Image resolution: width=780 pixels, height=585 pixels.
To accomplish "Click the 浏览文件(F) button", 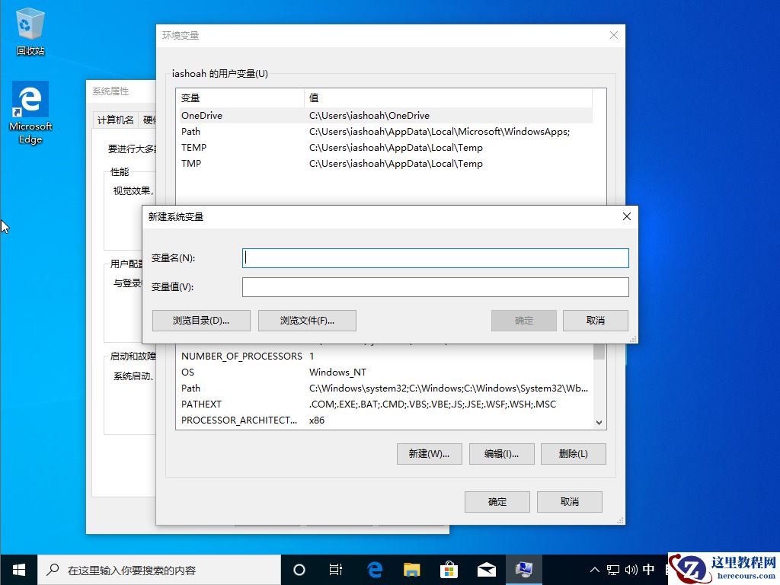I will [x=308, y=320].
